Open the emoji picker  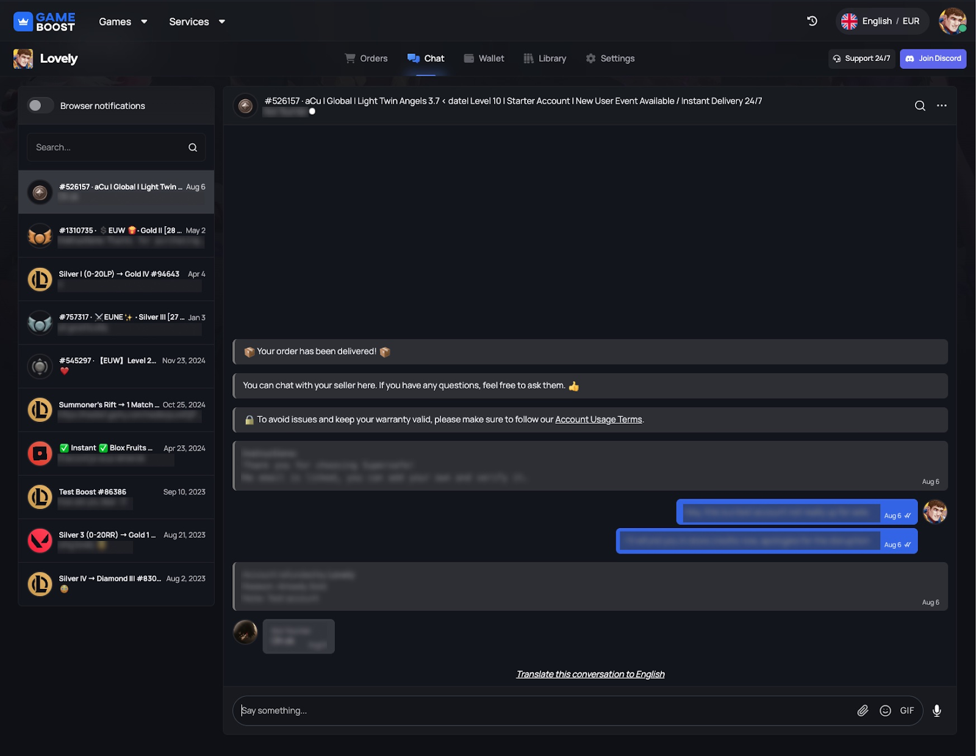(885, 710)
